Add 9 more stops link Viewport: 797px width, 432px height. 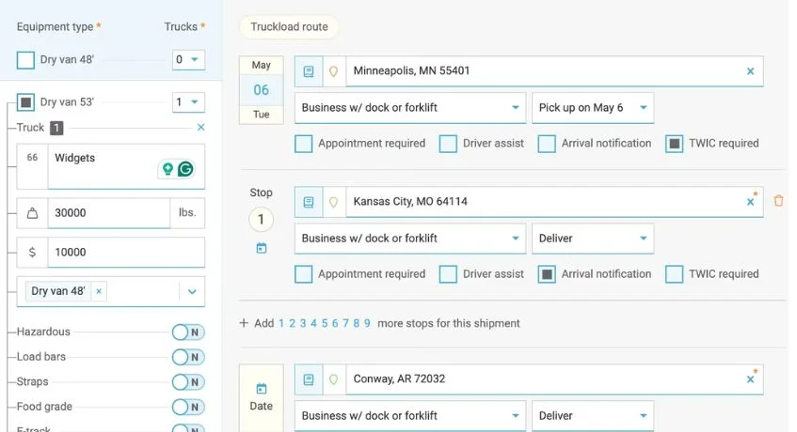[x=367, y=323]
